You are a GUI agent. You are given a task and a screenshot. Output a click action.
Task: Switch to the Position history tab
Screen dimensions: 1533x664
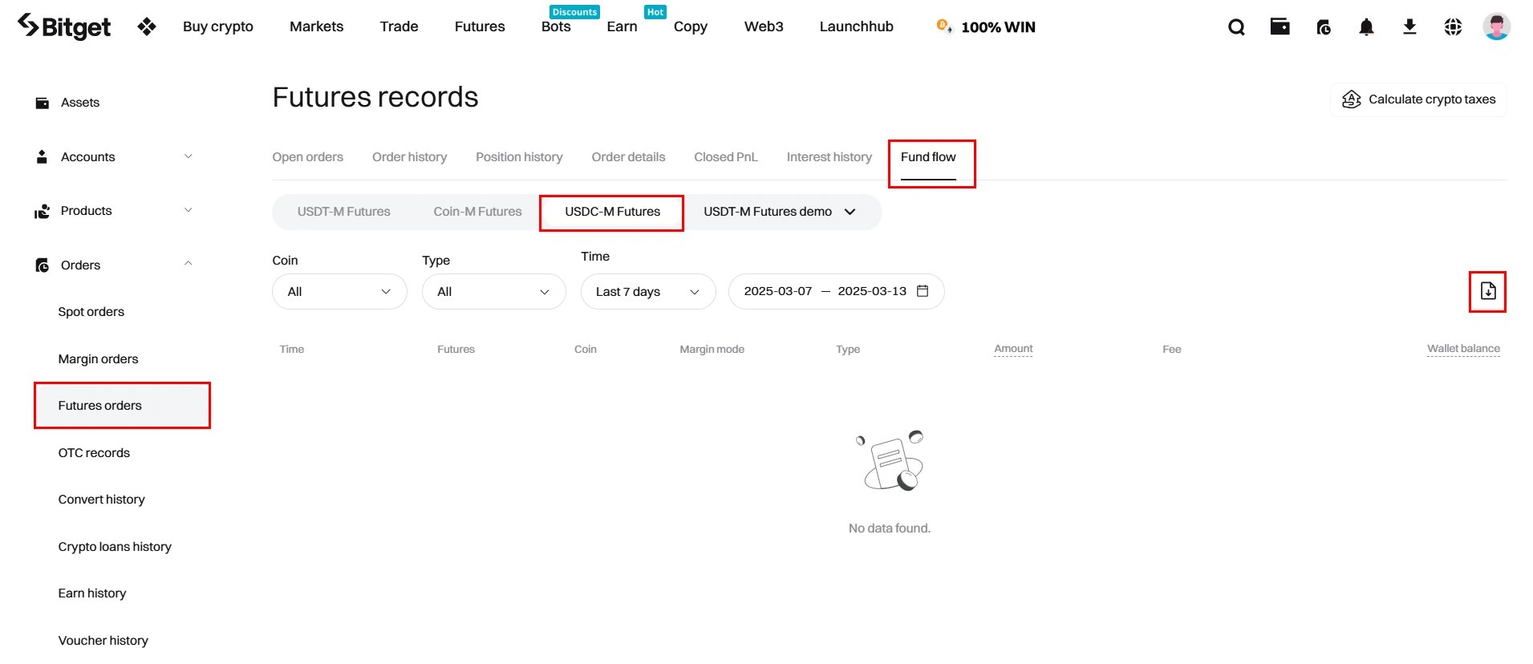[519, 157]
